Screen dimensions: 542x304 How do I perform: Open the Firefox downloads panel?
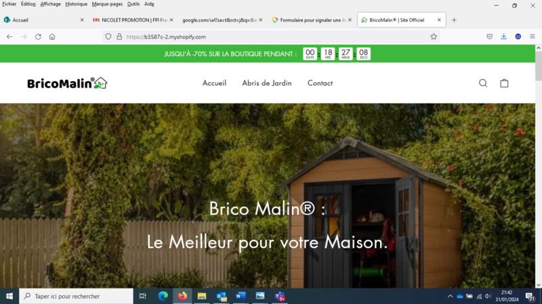(503, 36)
